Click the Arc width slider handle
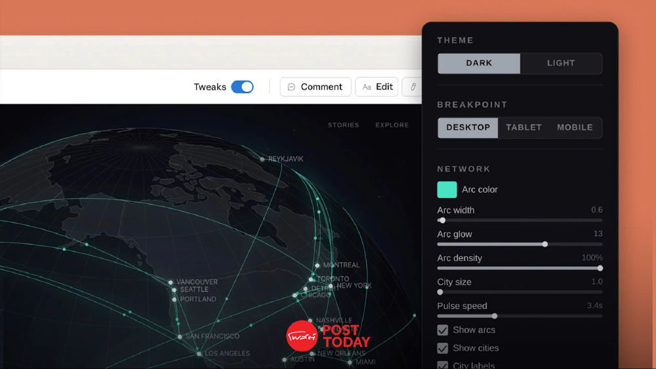 coord(442,220)
